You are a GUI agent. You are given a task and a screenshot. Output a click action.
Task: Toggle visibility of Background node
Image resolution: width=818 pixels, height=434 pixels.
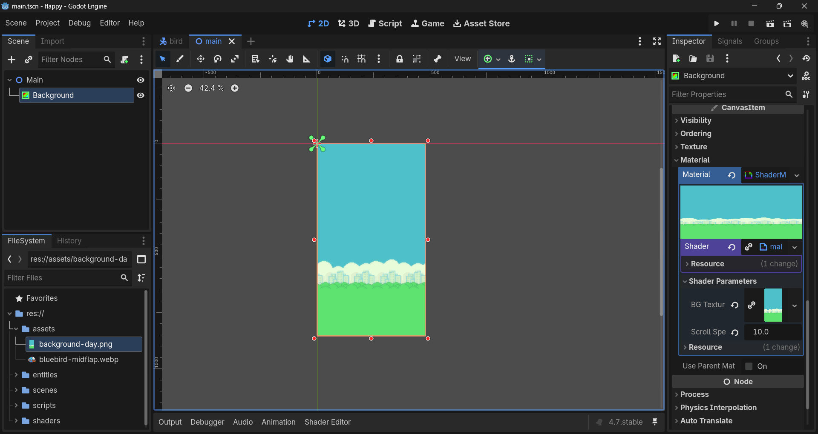(141, 95)
